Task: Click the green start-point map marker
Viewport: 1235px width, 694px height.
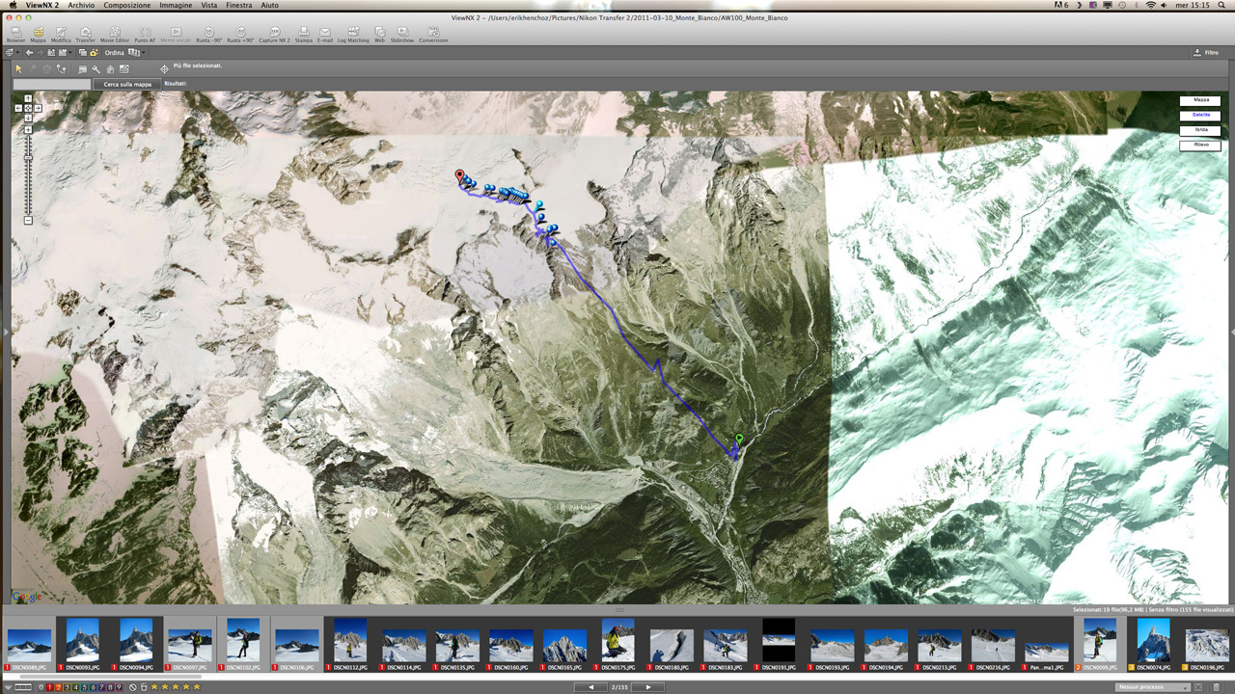Action: coord(739,440)
